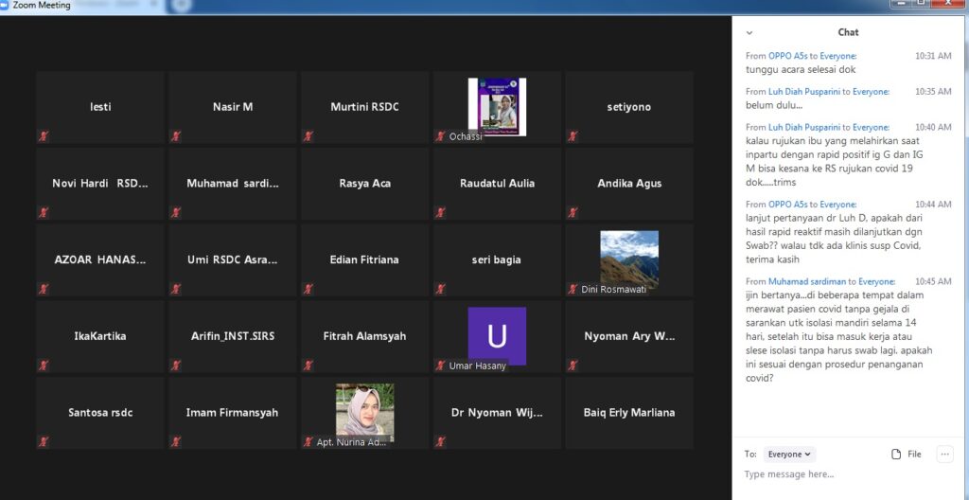
Task: Click muted mic icon on Baiq Erly Marliana tile
Action: coord(573,441)
